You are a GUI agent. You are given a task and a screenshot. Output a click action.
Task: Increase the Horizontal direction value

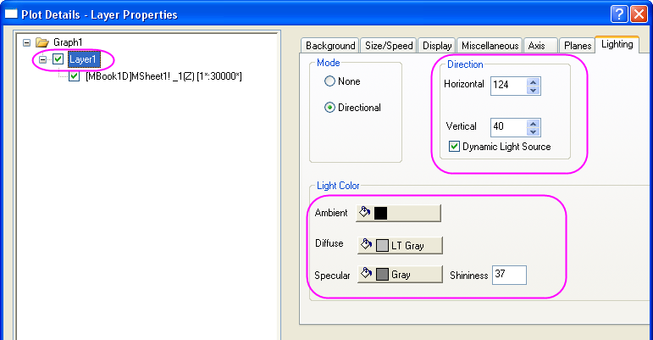pos(533,81)
